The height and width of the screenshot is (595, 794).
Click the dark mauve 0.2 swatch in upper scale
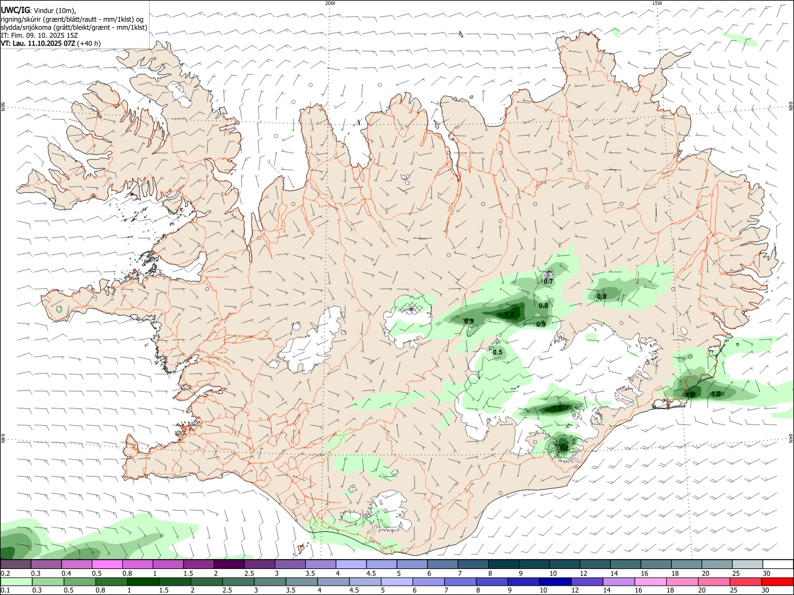(x=16, y=564)
